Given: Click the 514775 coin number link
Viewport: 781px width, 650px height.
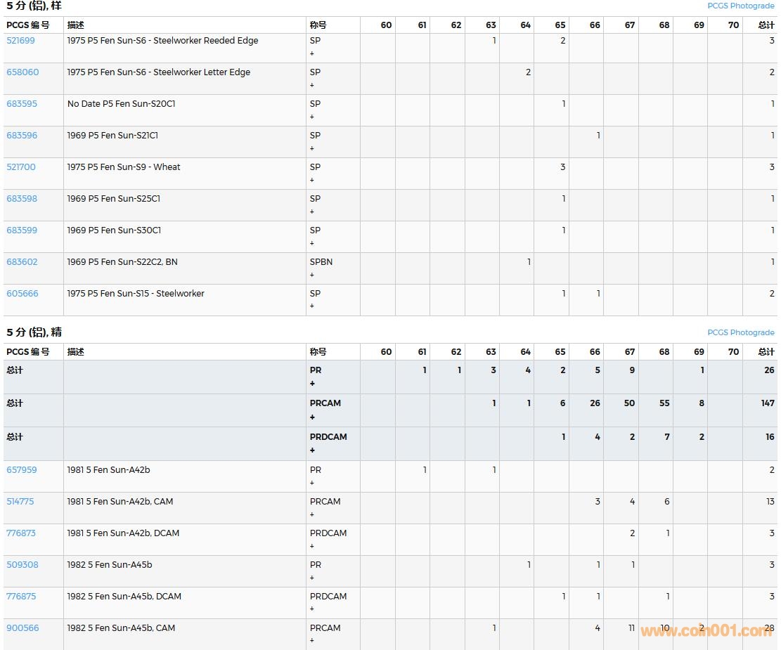Looking at the screenshot, I should (20, 502).
